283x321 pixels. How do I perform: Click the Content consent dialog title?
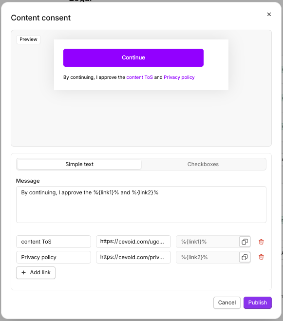pyautogui.click(x=41, y=18)
